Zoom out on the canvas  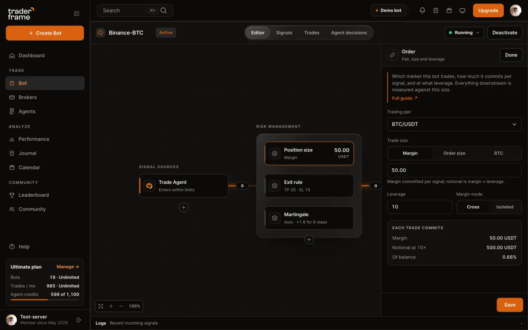click(x=121, y=306)
